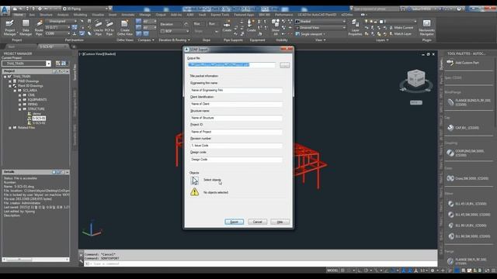497x279 pixels.
Task: Open the Home ribbon tab
Action: click(x=19, y=15)
